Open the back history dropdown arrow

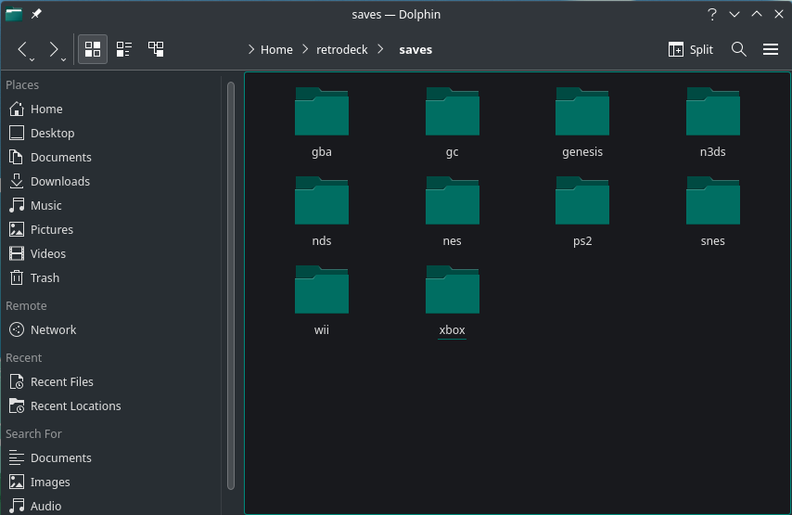(33, 59)
